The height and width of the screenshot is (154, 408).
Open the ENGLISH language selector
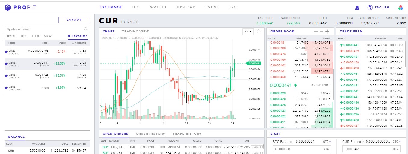382,8
